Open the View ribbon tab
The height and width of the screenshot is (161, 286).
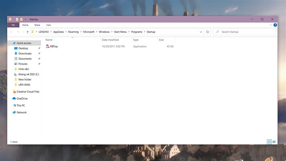49,25
